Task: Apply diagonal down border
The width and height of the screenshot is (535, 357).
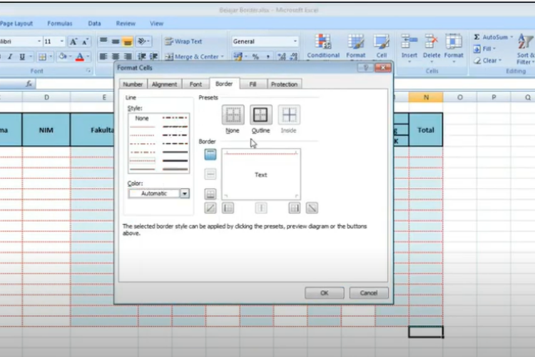Action: [x=312, y=208]
